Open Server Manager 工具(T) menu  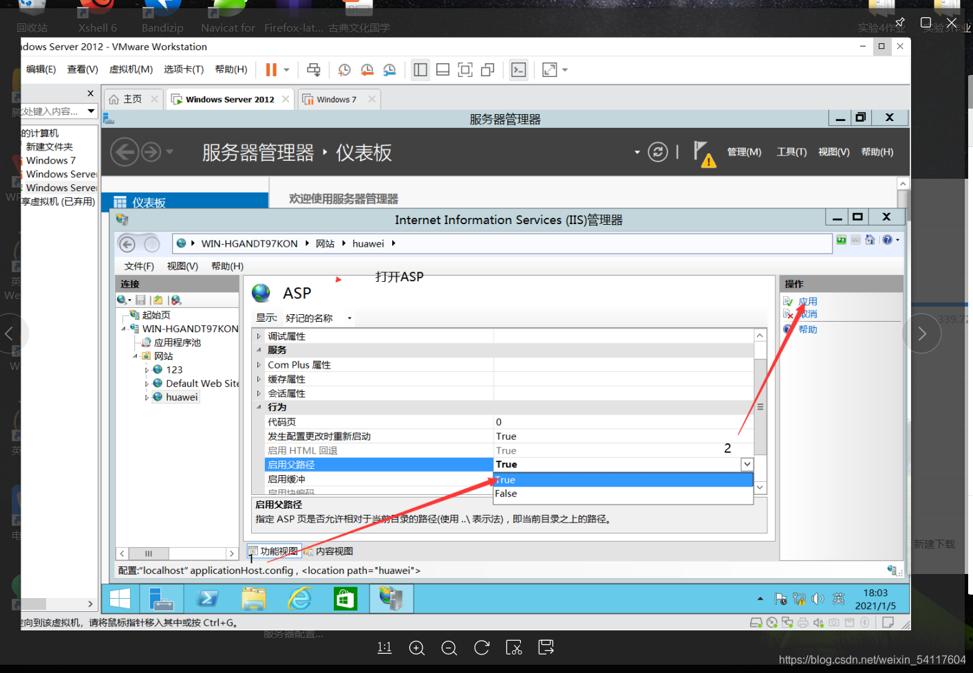pos(791,152)
